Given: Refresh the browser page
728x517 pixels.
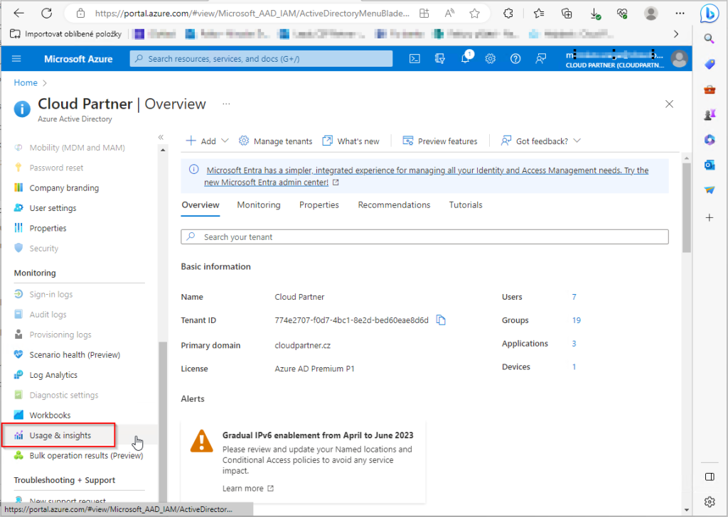Looking at the screenshot, I should (46, 13).
